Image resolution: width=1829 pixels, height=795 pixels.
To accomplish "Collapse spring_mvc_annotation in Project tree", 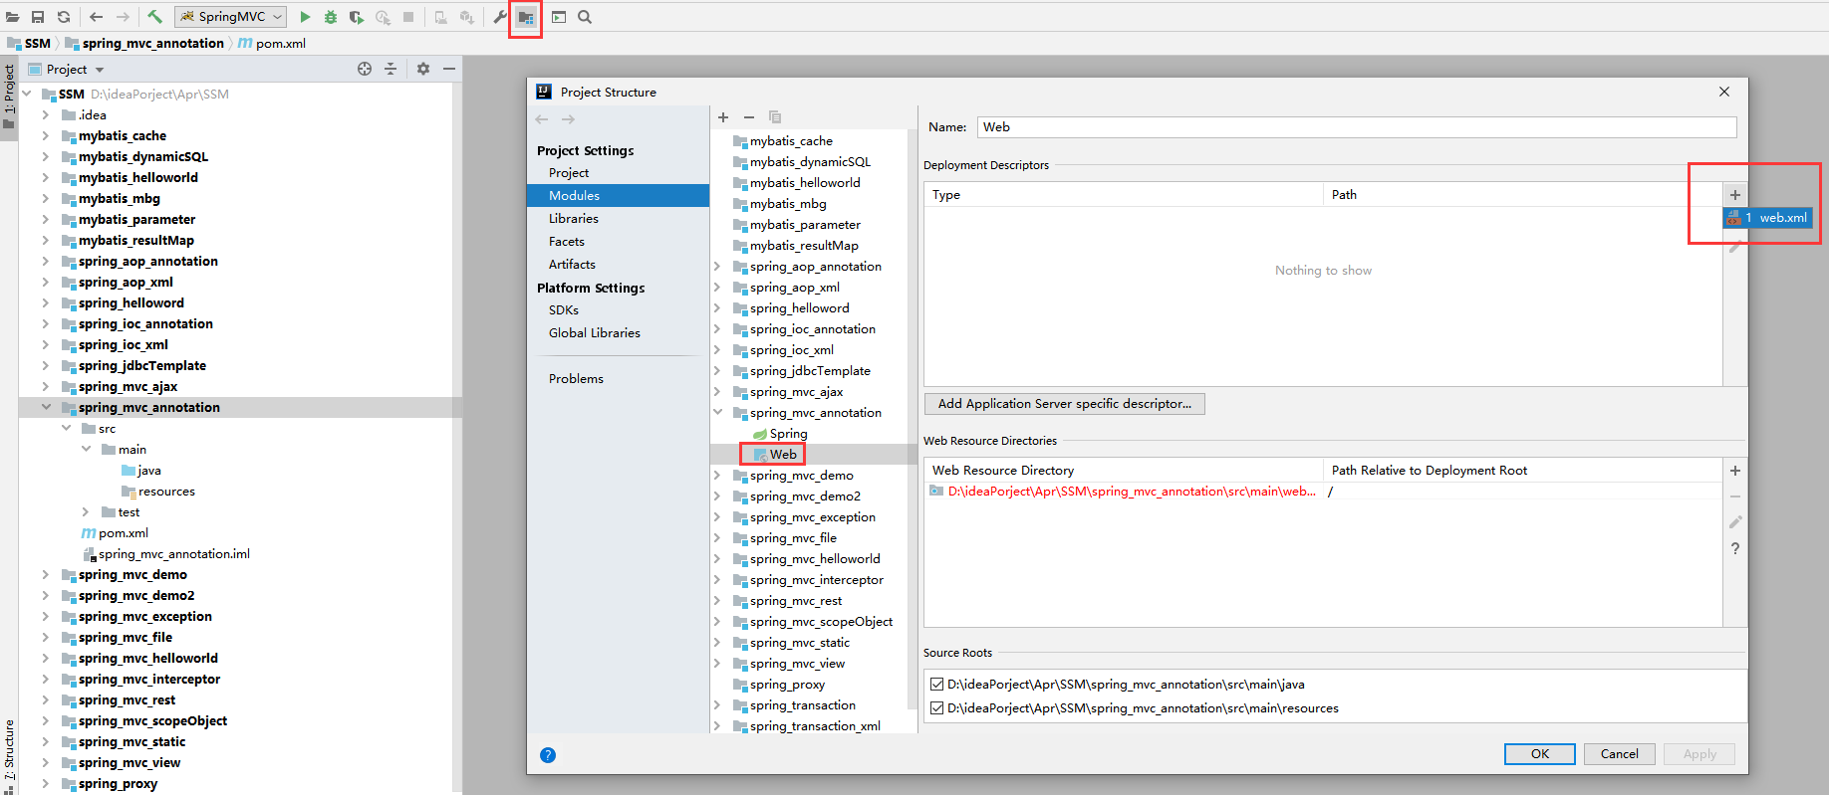I will 46,407.
